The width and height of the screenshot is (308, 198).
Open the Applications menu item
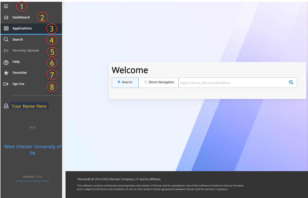tap(22, 28)
